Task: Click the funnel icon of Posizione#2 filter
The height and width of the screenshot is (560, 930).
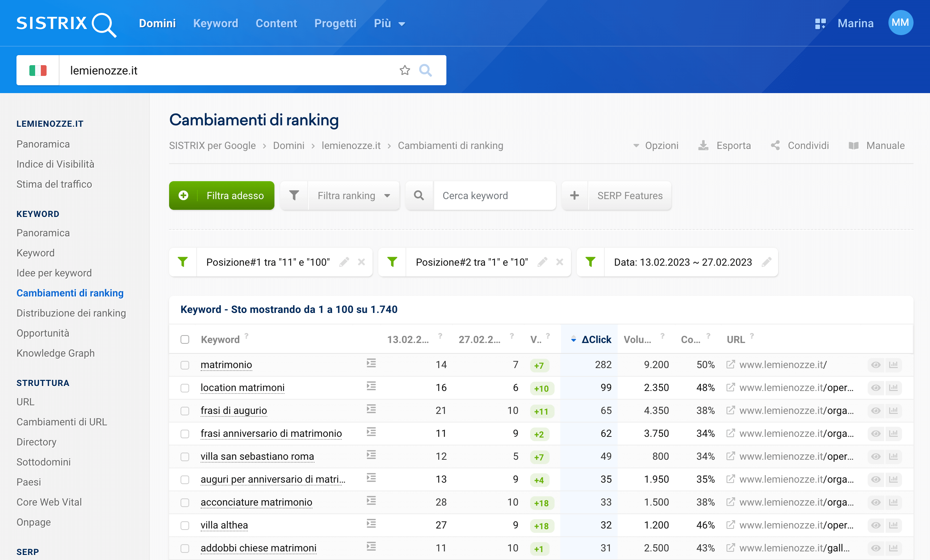Action: click(392, 262)
